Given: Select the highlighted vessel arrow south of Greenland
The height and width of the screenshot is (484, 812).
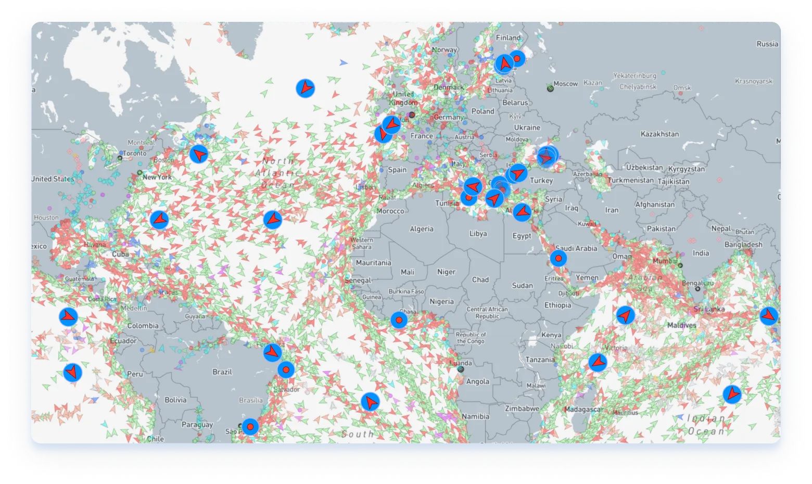Looking at the screenshot, I should click(x=306, y=88).
